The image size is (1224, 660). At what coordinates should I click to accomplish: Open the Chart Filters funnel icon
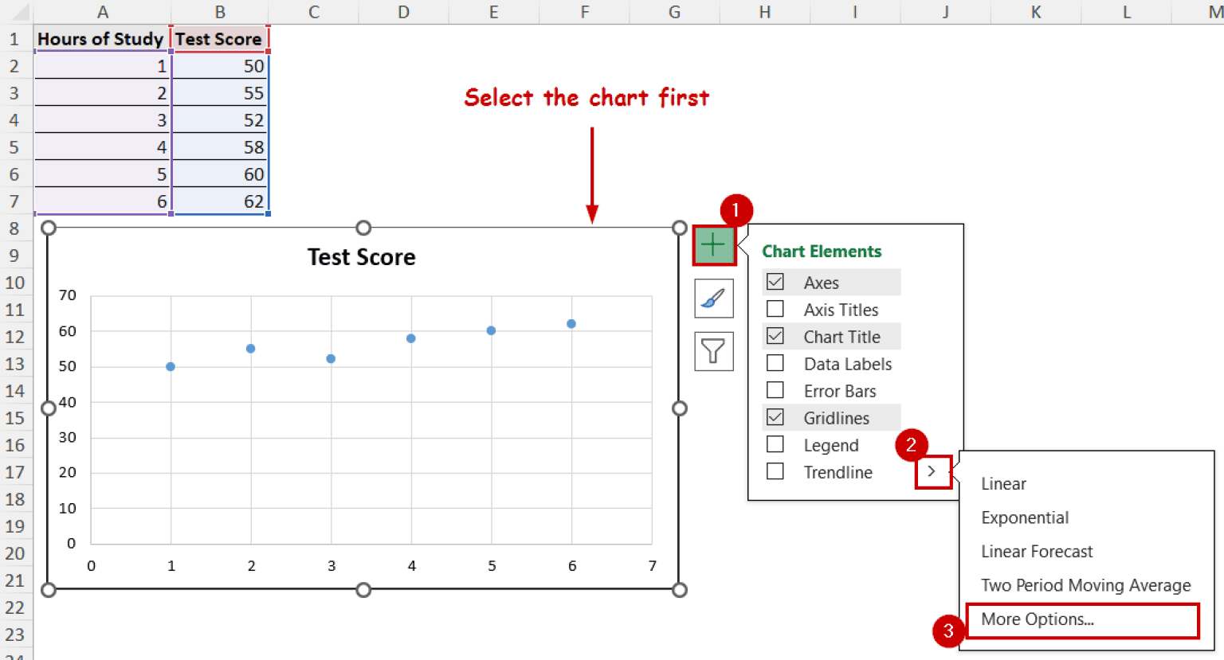(713, 351)
